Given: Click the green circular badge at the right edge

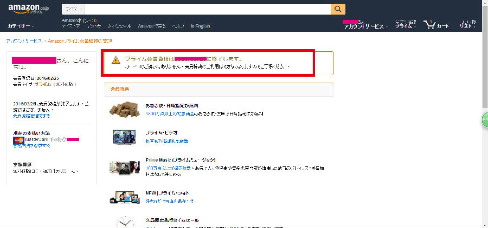Looking at the screenshot, I should 485,119.
